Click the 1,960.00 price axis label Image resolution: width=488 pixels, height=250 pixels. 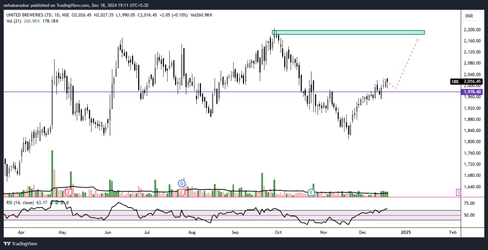pos(472,97)
